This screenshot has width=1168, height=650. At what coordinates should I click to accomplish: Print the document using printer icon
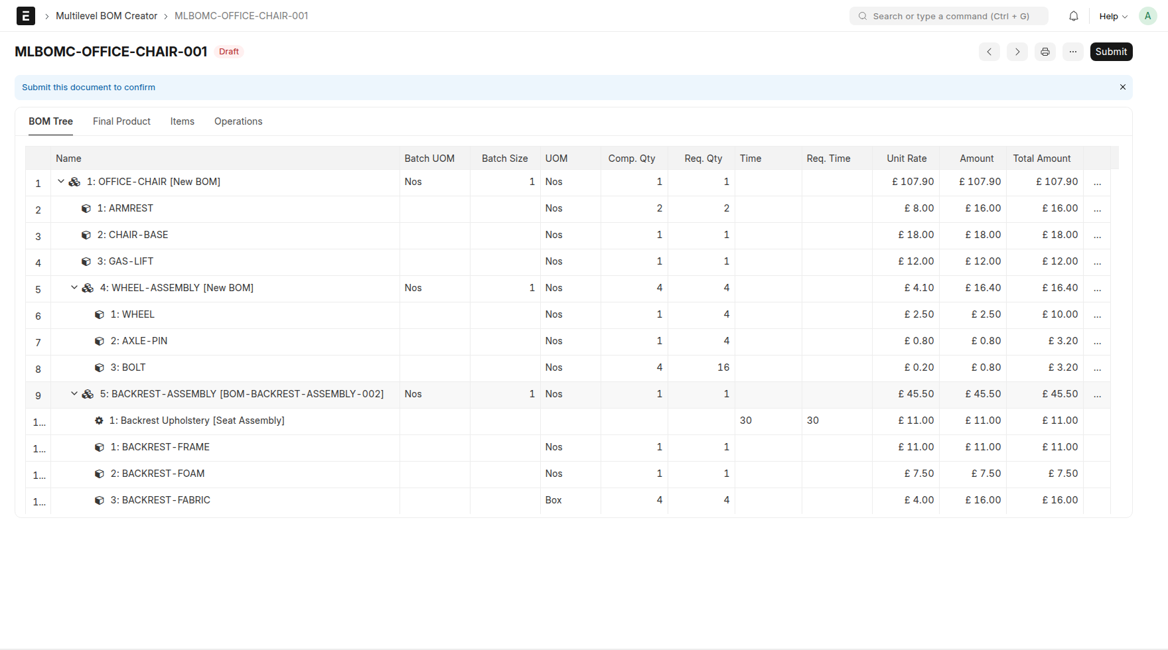[x=1045, y=52]
